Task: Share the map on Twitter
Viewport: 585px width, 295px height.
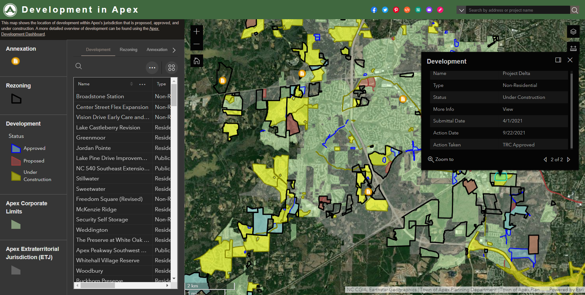Action: (385, 10)
